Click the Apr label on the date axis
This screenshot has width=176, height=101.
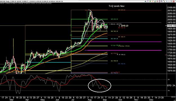pyautogui.click(x=27, y=100)
